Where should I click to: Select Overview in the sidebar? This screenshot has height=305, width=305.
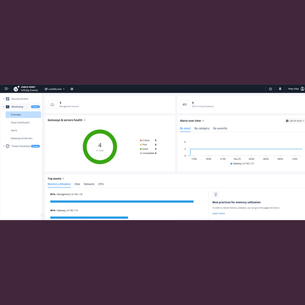[23, 114]
